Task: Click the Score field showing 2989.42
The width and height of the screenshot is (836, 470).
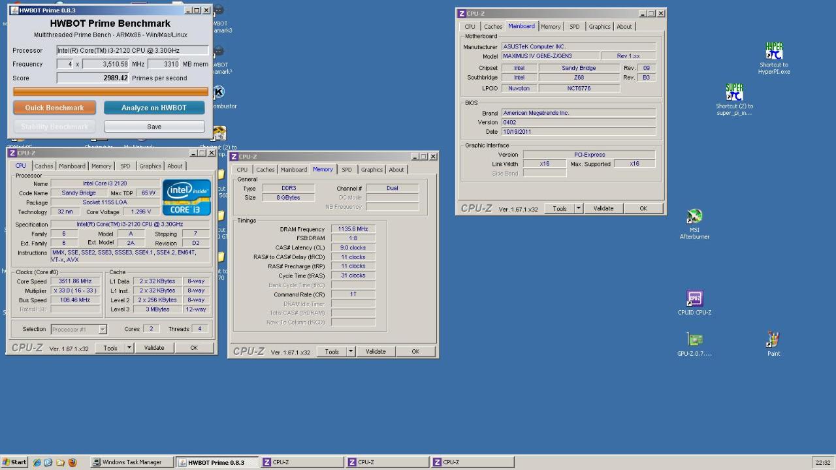Action: coord(93,78)
